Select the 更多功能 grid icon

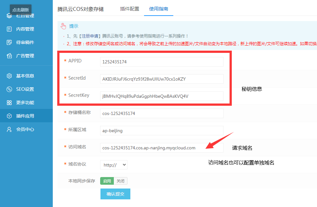pos(10,102)
